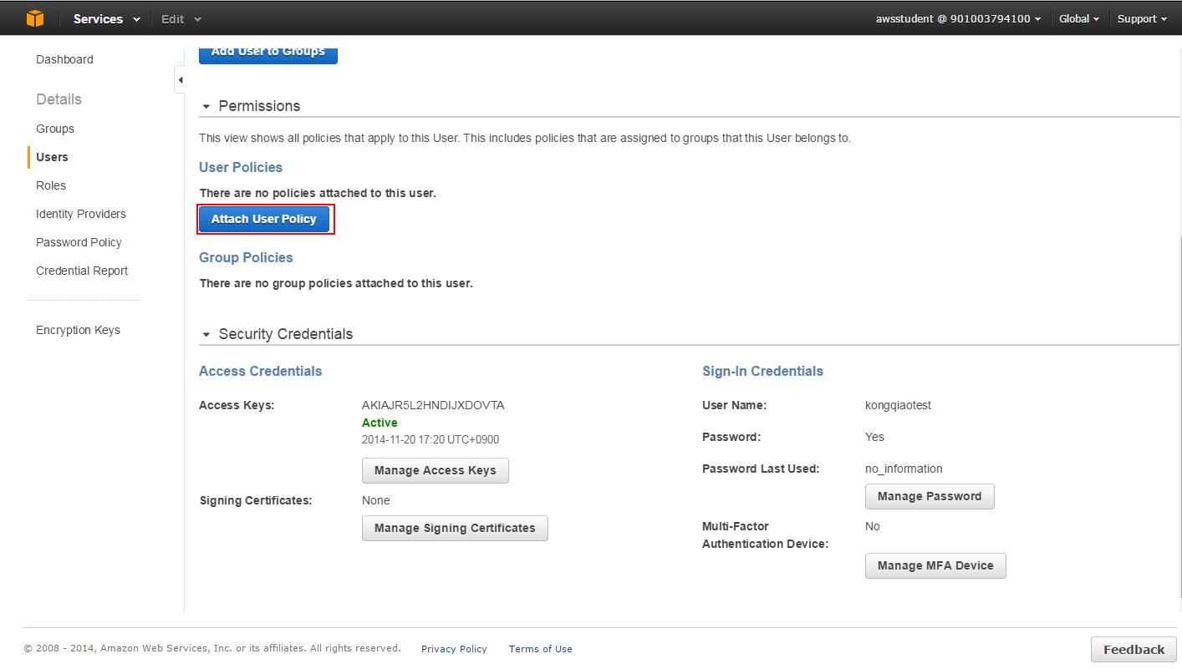Open Identity Providers page
Viewport: 1182px width, 669px height.
tap(81, 214)
